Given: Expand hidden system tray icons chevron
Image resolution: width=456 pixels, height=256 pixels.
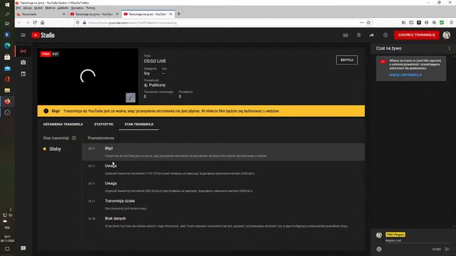Looking at the screenshot, I should click(11, 209).
